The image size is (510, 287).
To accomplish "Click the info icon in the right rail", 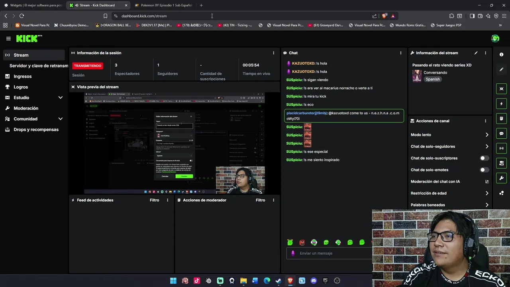I will [x=501, y=55].
